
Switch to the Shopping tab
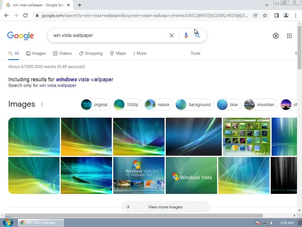[91, 53]
